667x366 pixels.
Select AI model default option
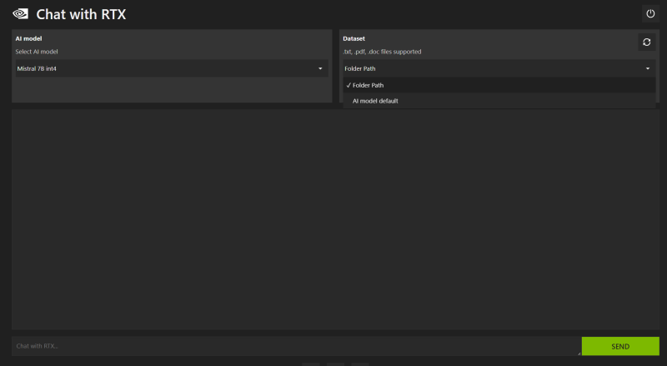(499, 101)
